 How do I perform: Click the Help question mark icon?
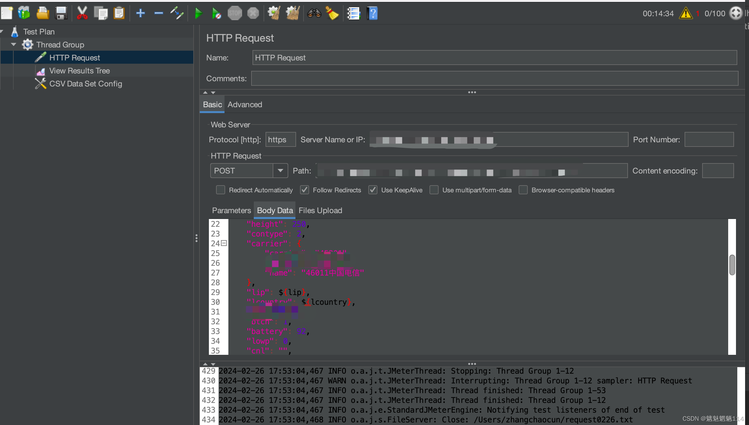click(x=372, y=13)
